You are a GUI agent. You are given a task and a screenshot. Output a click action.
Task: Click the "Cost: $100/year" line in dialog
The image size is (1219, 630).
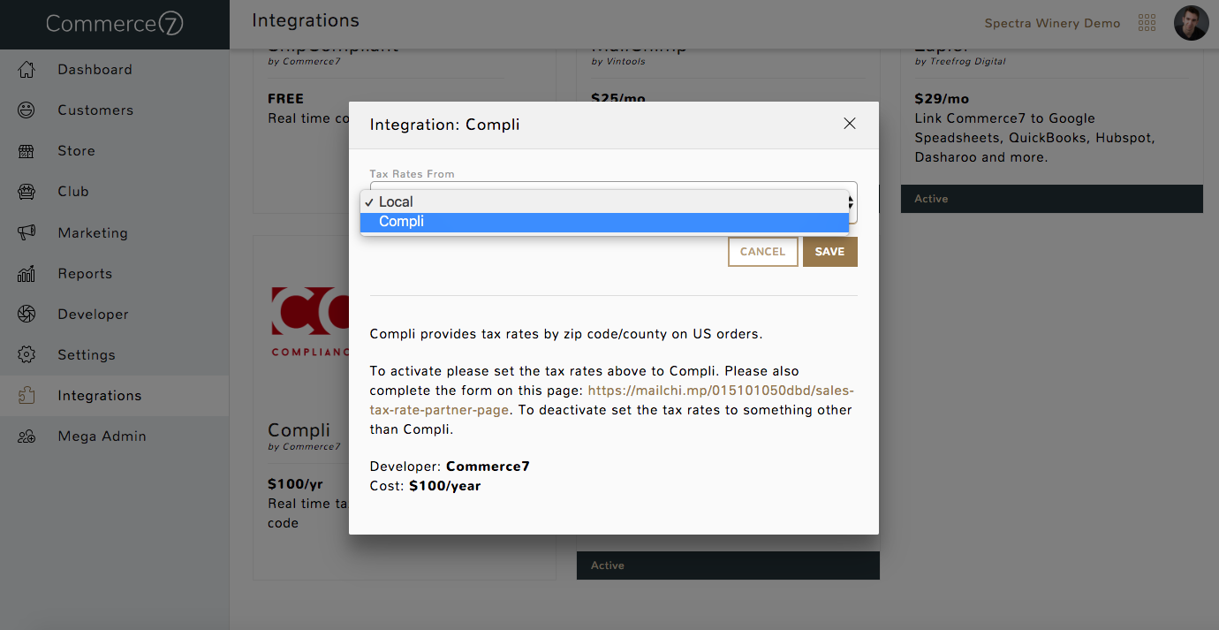pyautogui.click(x=426, y=486)
